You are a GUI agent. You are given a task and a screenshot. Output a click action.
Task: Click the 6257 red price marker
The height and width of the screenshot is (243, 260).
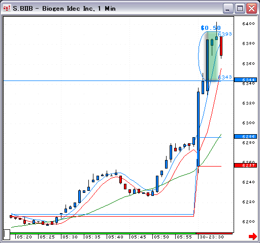(245, 165)
